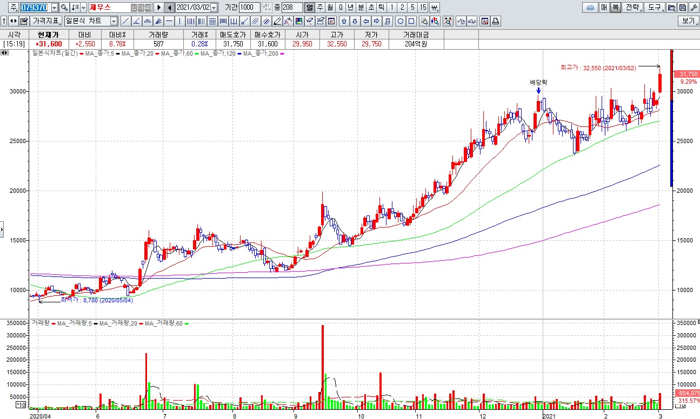Toggle the second '초' period button
The height and width of the screenshot is (419, 700).
[x=371, y=8]
